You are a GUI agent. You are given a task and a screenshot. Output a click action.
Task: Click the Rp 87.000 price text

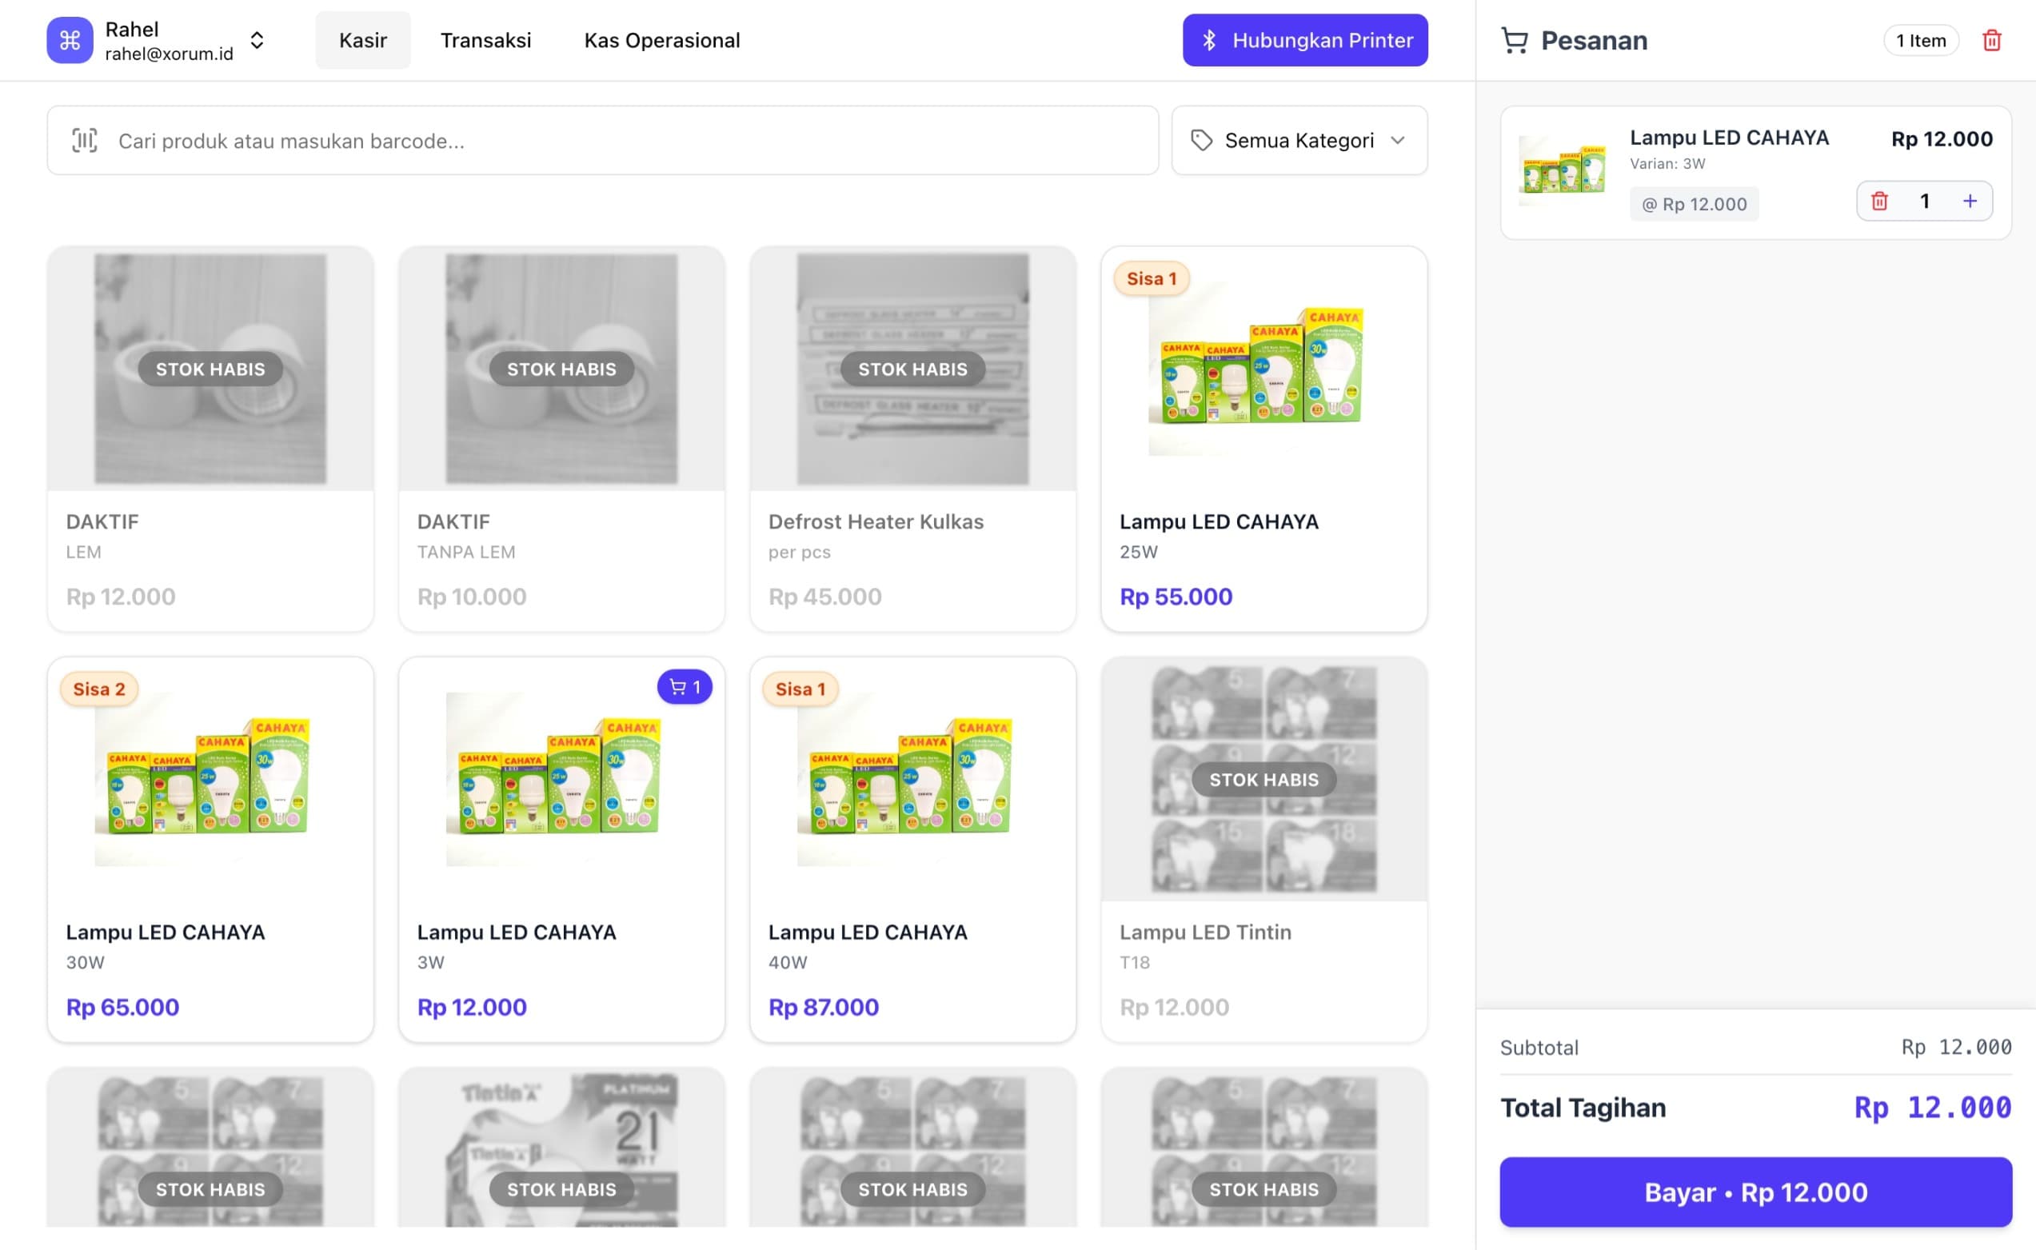pyautogui.click(x=824, y=1006)
